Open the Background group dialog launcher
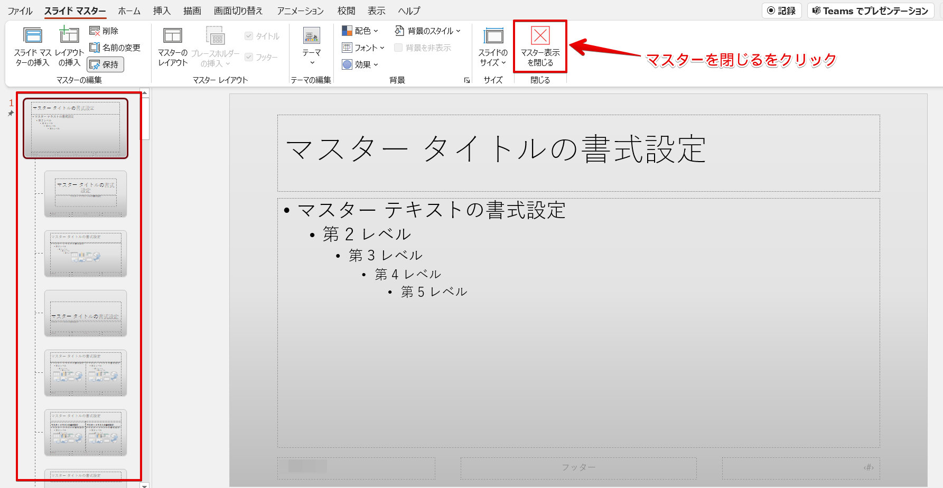The image size is (943, 488). [x=467, y=80]
